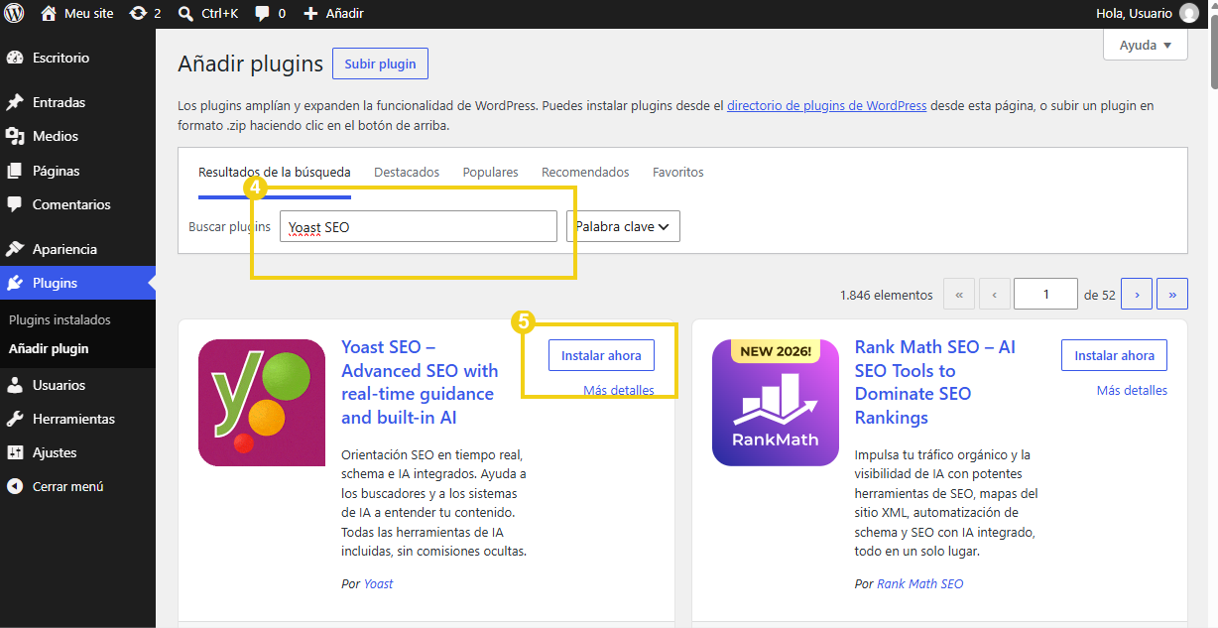Open the comments bubble in admin bar

click(x=270, y=14)
